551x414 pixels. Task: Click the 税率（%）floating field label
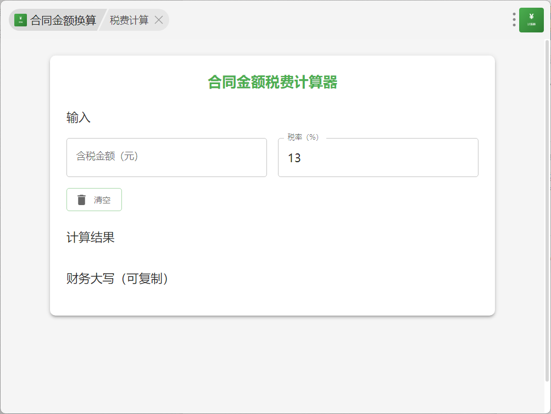(303, 137)
